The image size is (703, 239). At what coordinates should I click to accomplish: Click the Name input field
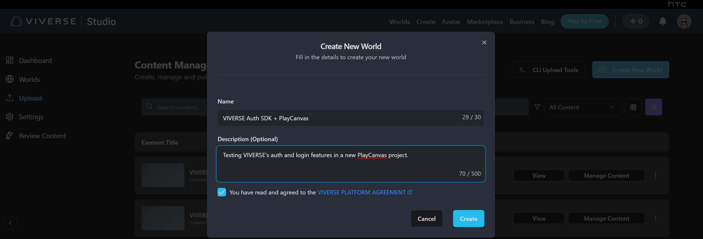(338, 118)
